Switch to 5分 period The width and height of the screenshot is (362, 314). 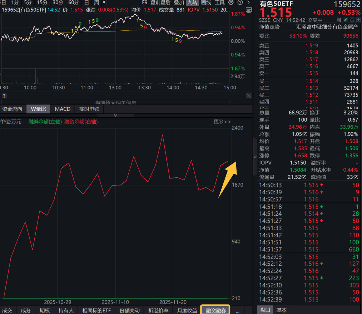click(28, 3)
